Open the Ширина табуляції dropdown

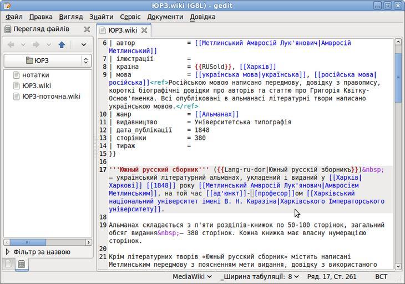click(261, 276)
